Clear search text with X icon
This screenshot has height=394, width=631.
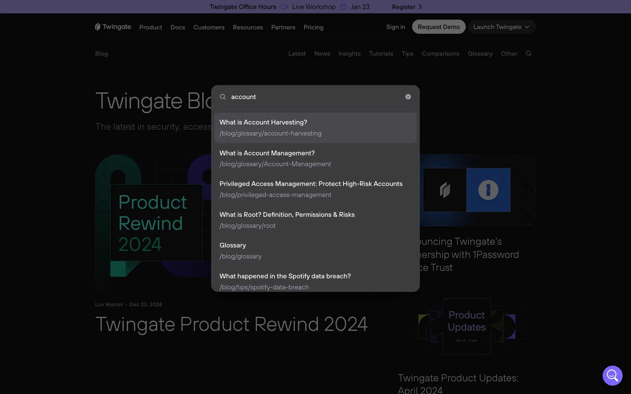408,97
